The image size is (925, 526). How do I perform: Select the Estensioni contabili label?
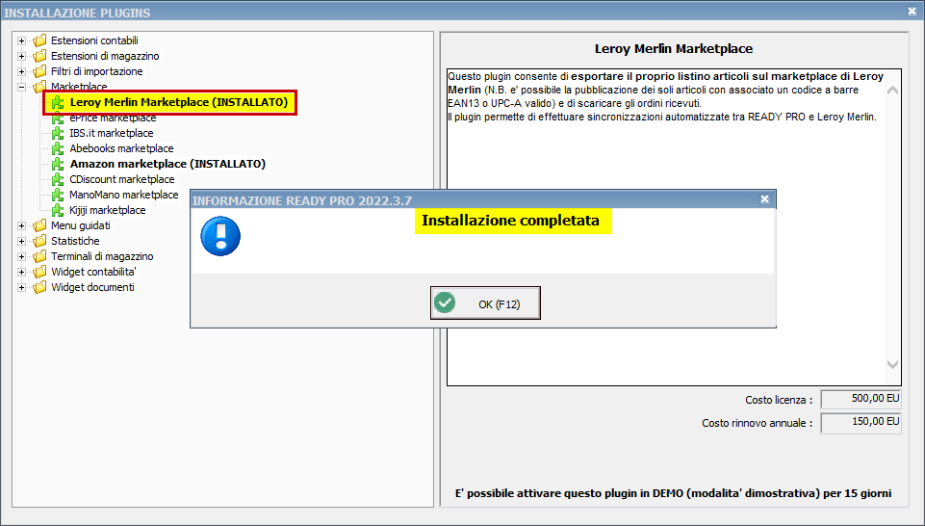coord(94,40)
